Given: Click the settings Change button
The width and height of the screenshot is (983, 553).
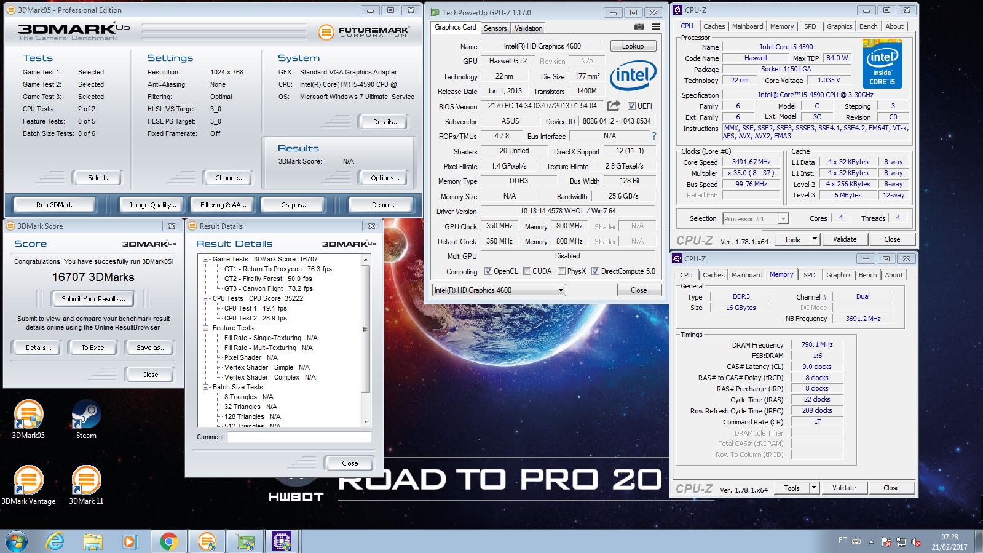Looking at the screenshot, I should pos(229,178).
